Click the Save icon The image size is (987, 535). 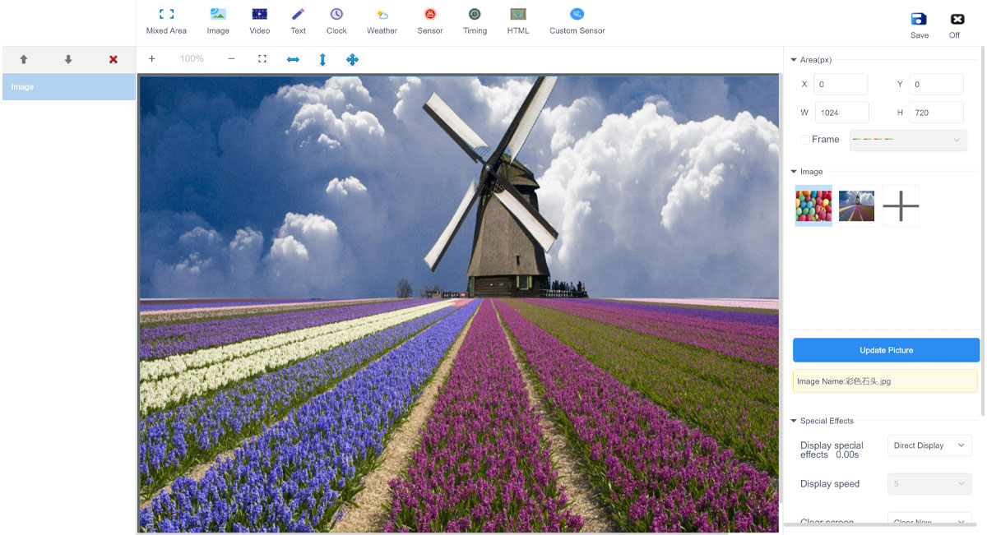pyautogui.click(x=919, y=20)
